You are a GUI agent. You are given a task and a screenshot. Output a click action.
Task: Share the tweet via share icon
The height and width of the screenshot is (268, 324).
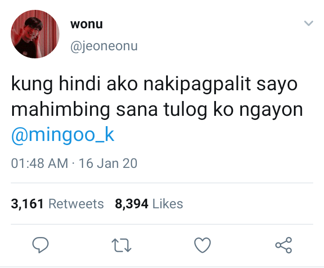point(283,245)
